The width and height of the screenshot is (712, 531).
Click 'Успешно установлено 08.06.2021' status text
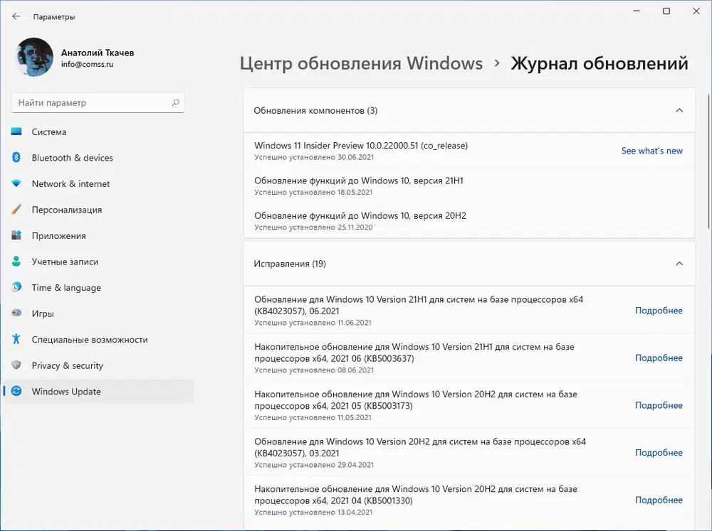point(314,370)
